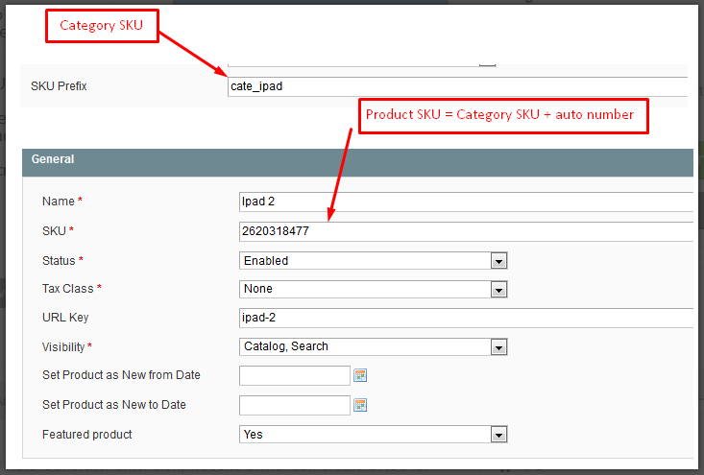Click the Featured product label
Screen dimensions: 704x475
tap(87, 434)
